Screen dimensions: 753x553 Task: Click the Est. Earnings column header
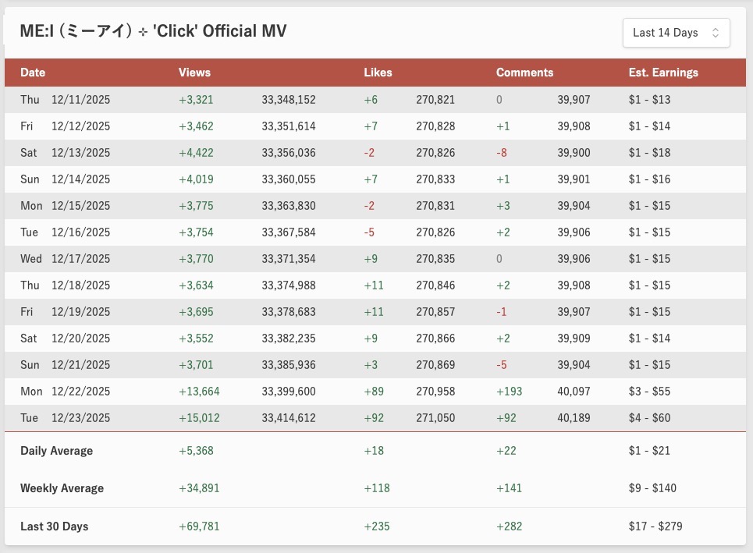(x=663, y=73)
